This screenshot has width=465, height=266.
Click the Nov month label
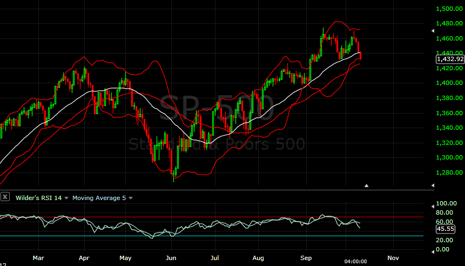click(x=393, y=258)
